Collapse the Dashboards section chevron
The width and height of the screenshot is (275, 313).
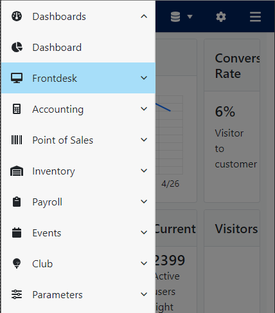click(x=144, y=16)
